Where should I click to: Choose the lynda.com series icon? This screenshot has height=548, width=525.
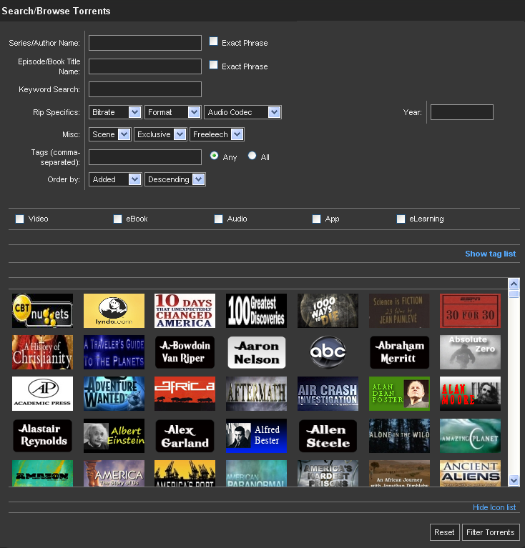coord(114,311)
